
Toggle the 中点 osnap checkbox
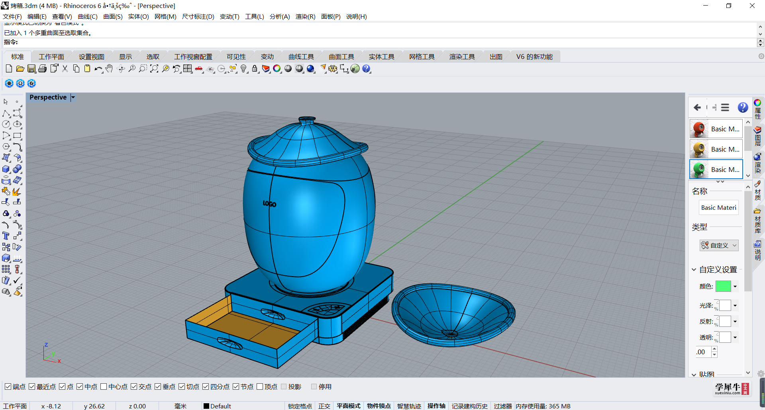point(80,387)
